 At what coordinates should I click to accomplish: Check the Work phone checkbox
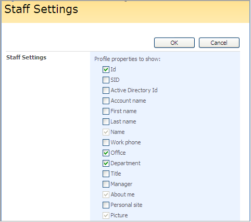[x=106, y=143]
